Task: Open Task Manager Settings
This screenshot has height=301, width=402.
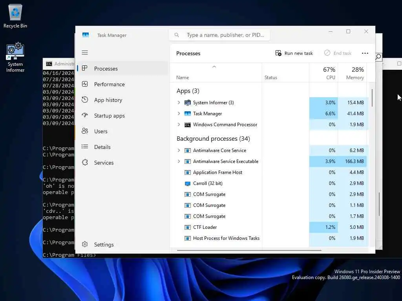Action: 123,245
